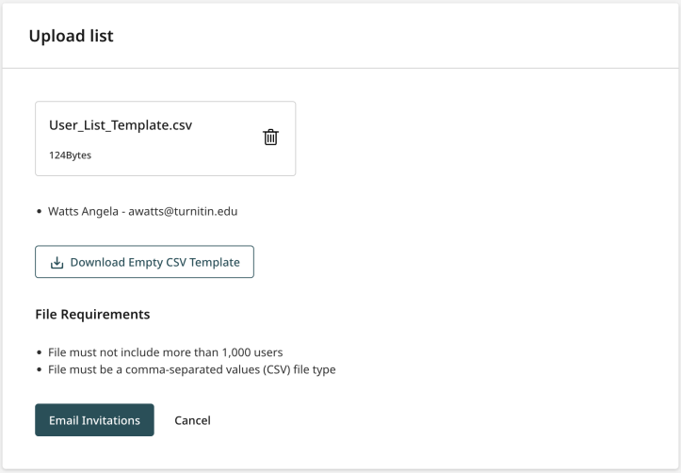Download the empty CSV template
The width and height of the screenshot is (681, 473).
pos(145,262)
